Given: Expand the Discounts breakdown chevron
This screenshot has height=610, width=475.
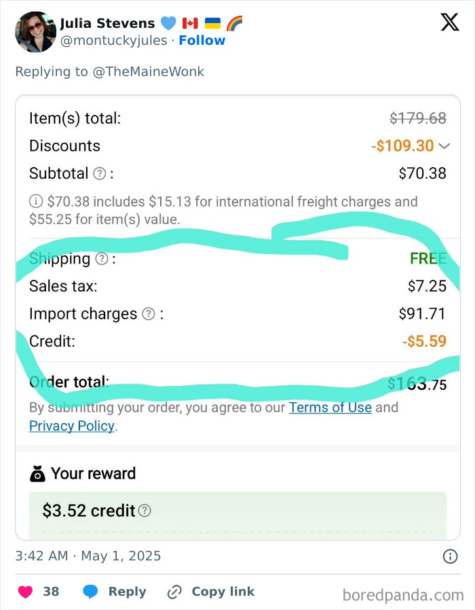Looking at the screenshot, I should pos(445,145).
